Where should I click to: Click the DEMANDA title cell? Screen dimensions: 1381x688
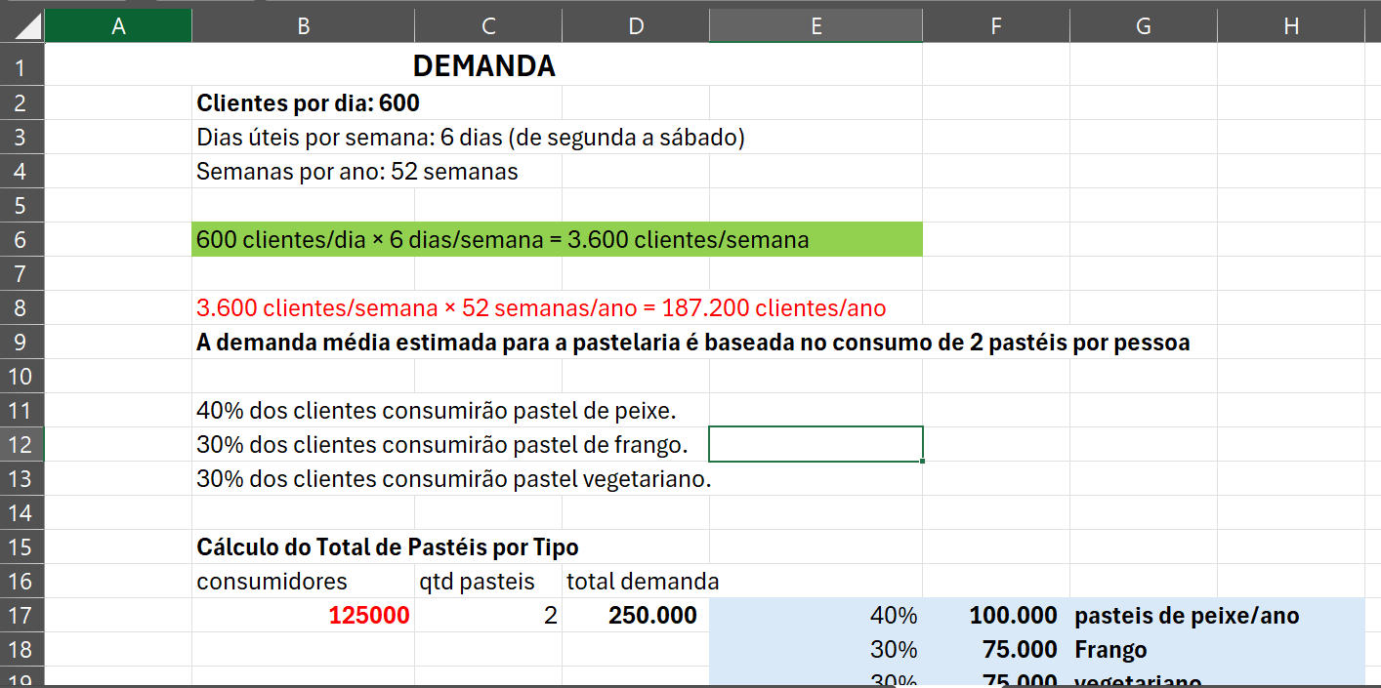[x=483, y=66]
